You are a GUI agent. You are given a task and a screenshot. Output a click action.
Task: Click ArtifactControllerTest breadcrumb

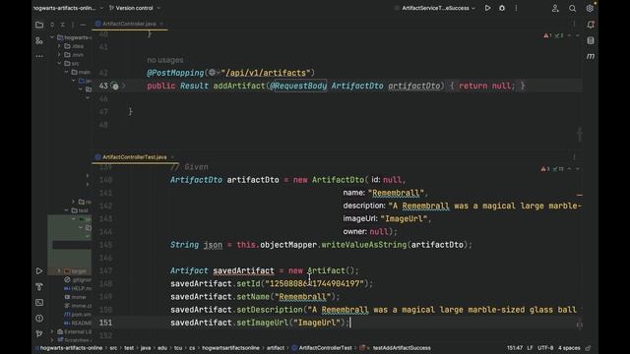tap(325, 348)
